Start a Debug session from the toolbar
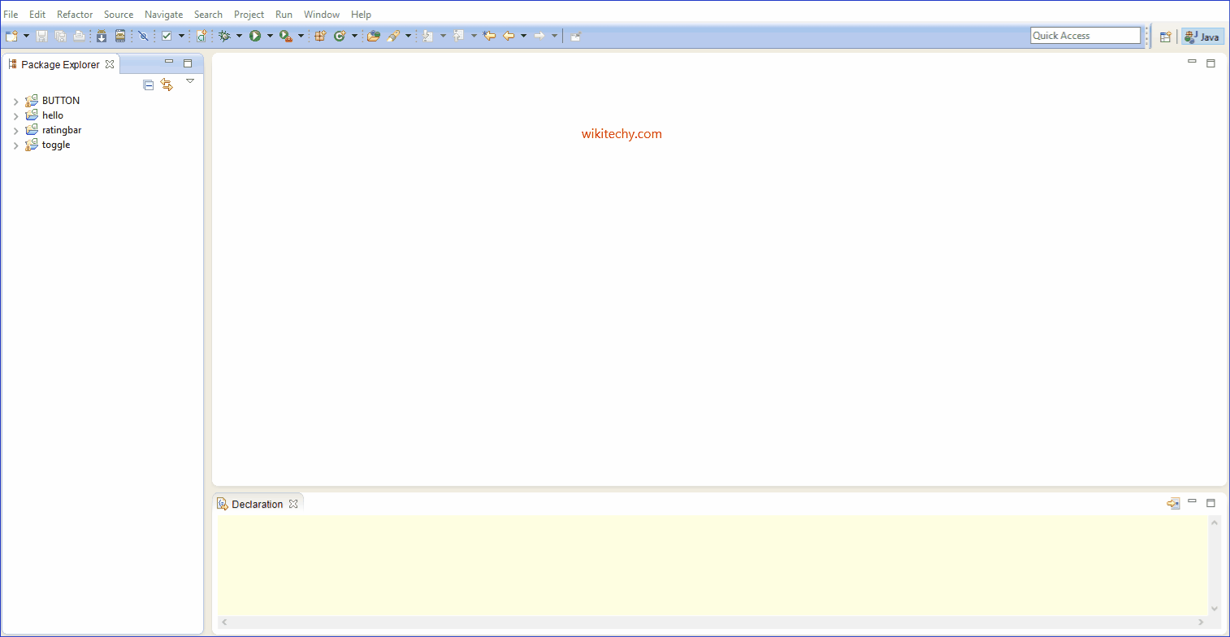 tap(225, 36)
